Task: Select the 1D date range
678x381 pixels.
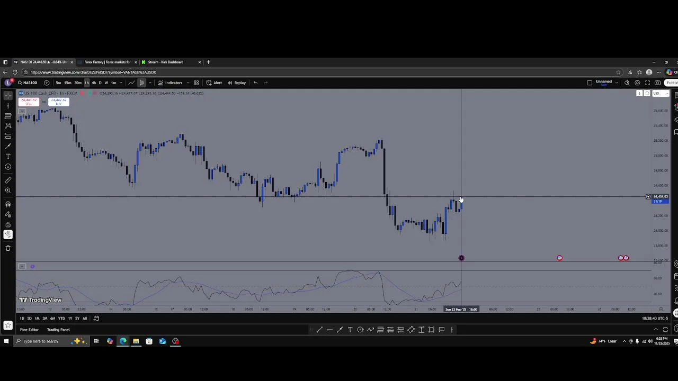Action: point(22,318)
